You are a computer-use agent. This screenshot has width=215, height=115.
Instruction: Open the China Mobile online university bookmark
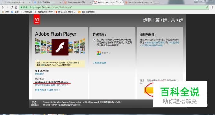click(x=43, y=12)
